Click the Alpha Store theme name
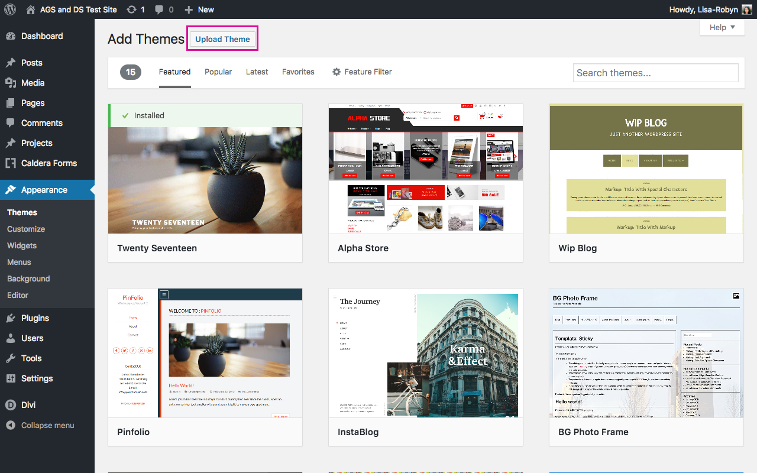The image size is (757, 473). pos(363,248)
